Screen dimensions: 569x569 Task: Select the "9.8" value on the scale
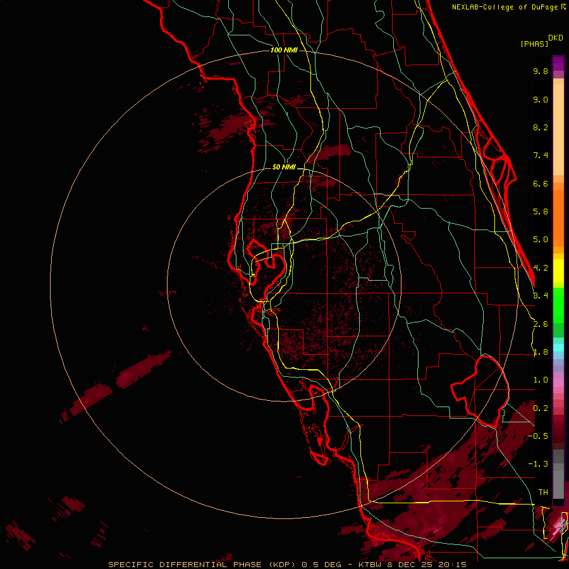pyautogui.click(x=541, y=71)
